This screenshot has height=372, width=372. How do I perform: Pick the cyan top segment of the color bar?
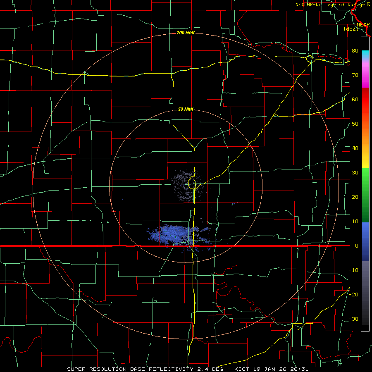(365, 55)
